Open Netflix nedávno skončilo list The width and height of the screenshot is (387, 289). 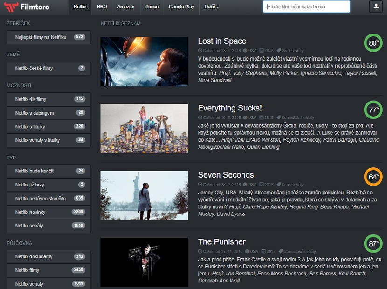[48, 199]
